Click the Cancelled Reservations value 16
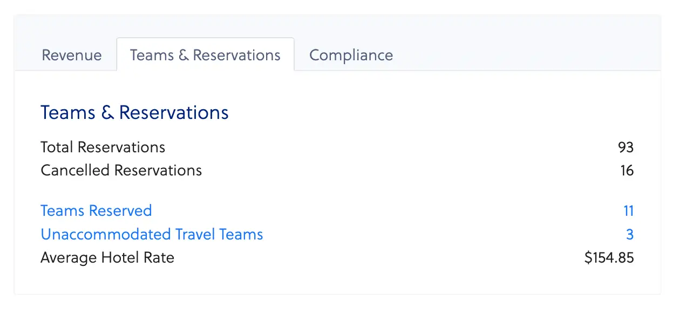Screen dimensions: 679x310 (627, 171)
